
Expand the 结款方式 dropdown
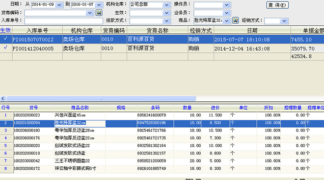(x=166, y=21)
